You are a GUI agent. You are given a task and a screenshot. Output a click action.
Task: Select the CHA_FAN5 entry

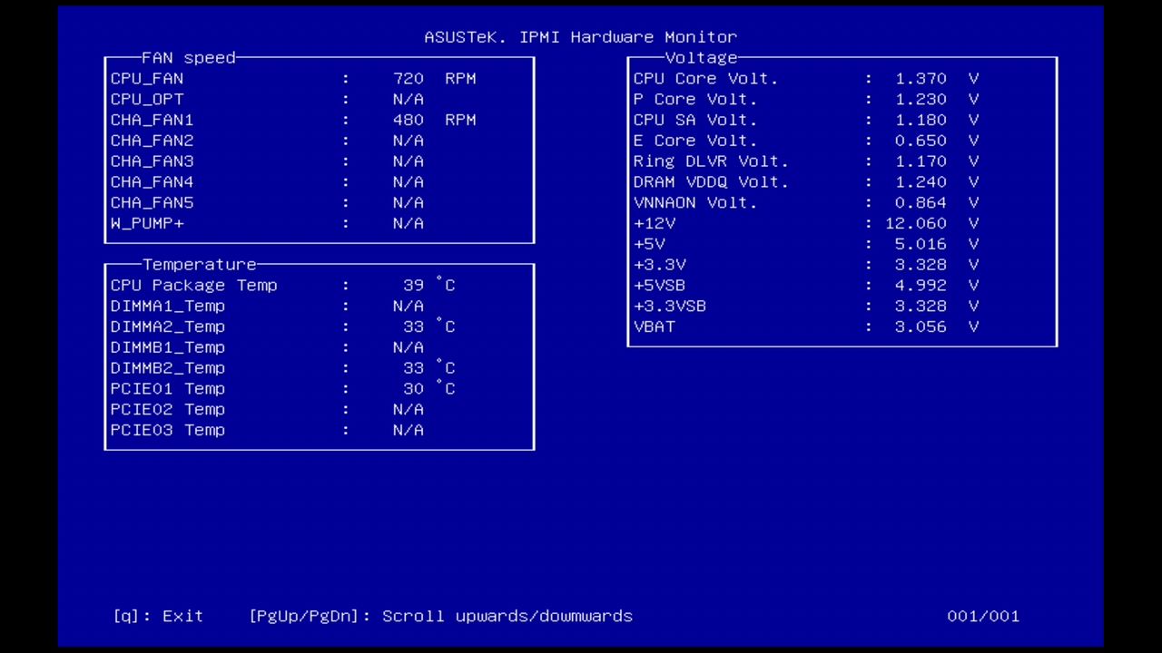click(152, 202)
